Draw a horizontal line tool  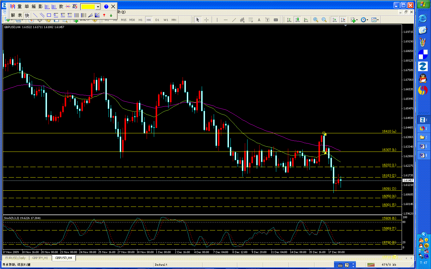click(x=225, y=20)
